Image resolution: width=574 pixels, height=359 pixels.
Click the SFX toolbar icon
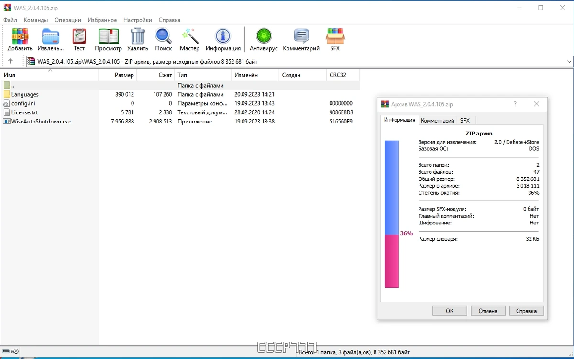click(x=335, y=36)
